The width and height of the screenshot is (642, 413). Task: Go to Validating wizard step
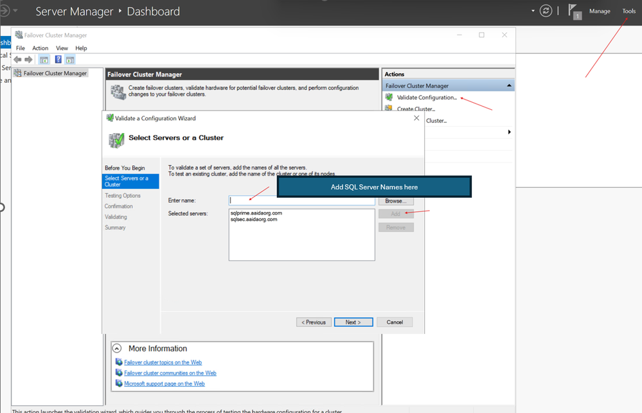116,217
